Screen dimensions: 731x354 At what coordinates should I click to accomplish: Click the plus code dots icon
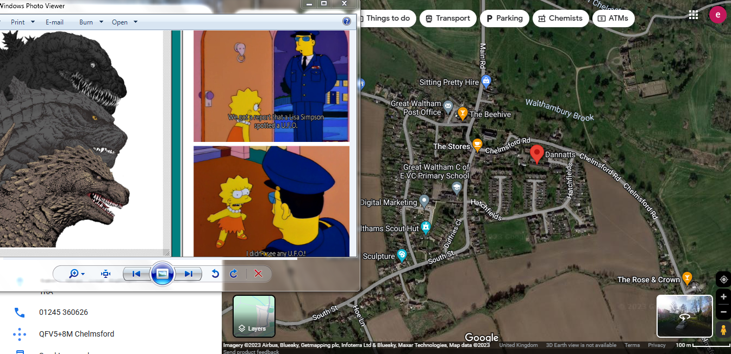click(x=20, y=334)
